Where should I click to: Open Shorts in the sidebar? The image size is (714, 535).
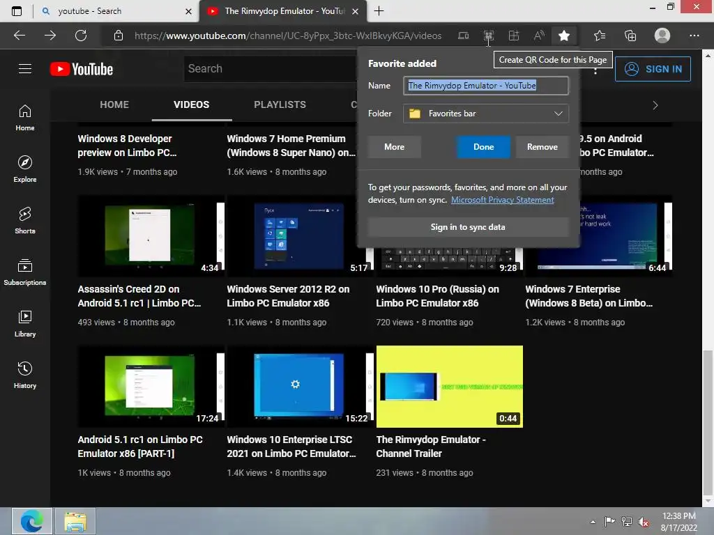(25, 221)
